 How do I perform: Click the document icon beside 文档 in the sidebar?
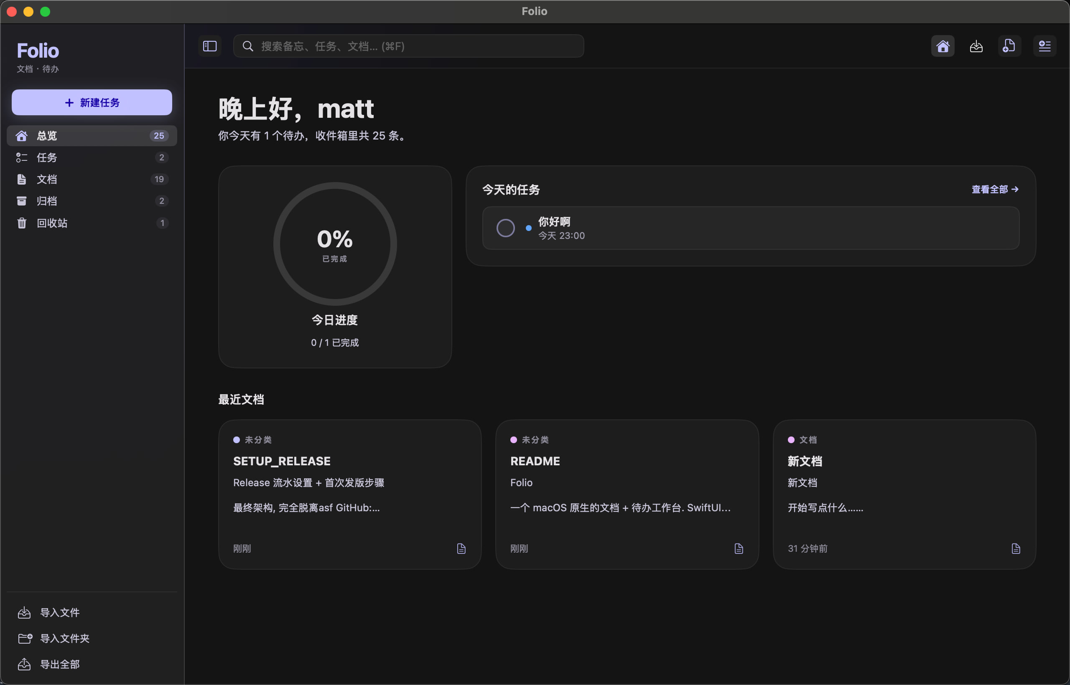click(x=21, y=179)
